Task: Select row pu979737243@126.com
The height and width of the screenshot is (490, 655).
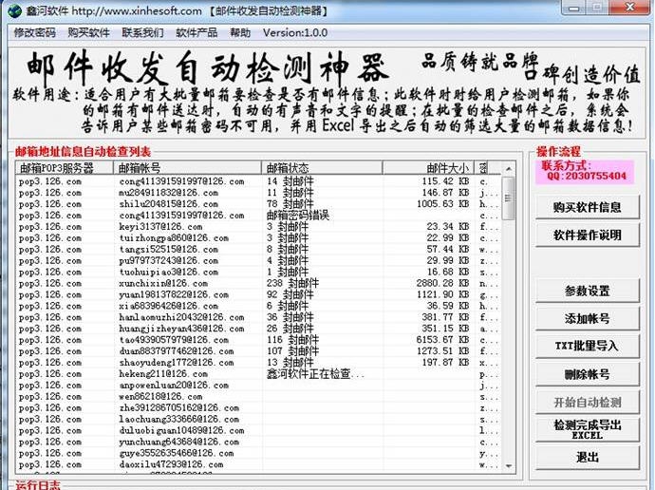Action: (x=258, y=260)
